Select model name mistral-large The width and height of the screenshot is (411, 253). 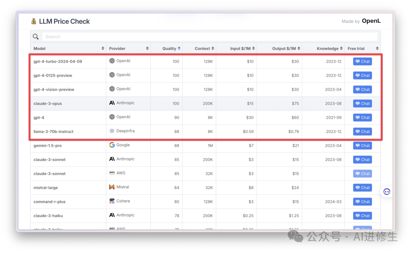[46, 188]
